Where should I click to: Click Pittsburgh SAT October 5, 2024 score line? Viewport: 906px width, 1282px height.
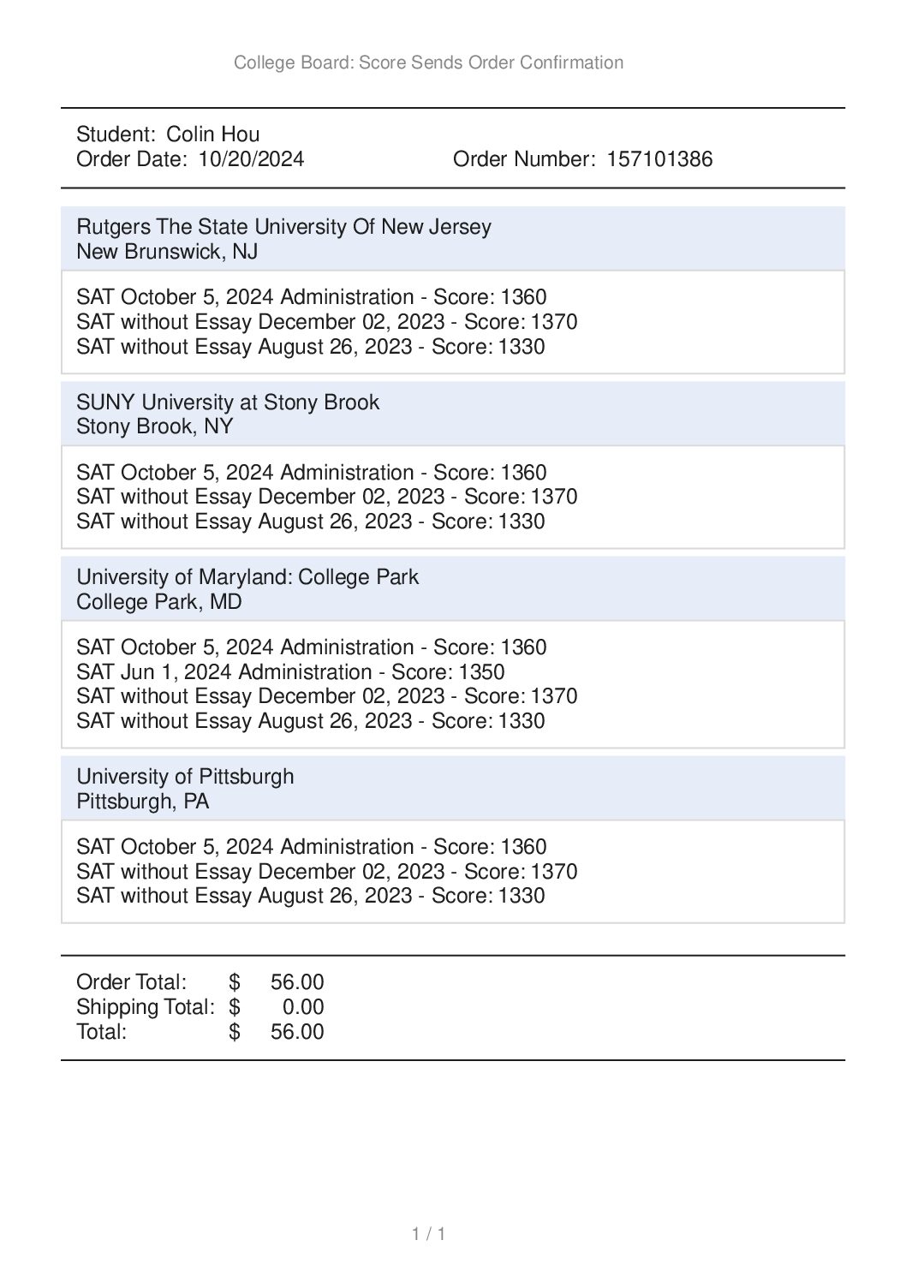click(x=312, y=846)
